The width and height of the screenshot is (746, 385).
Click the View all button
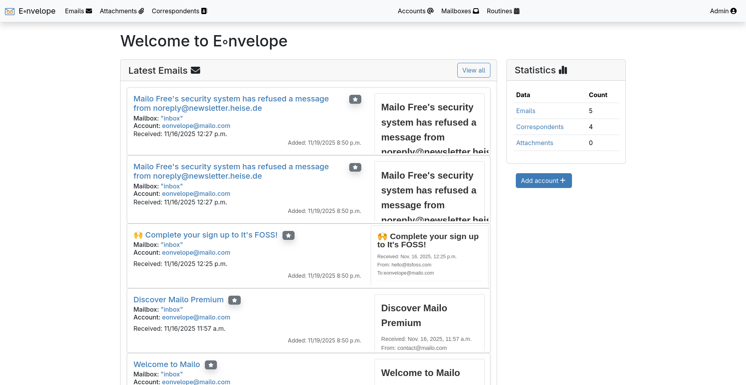(474, 70)
